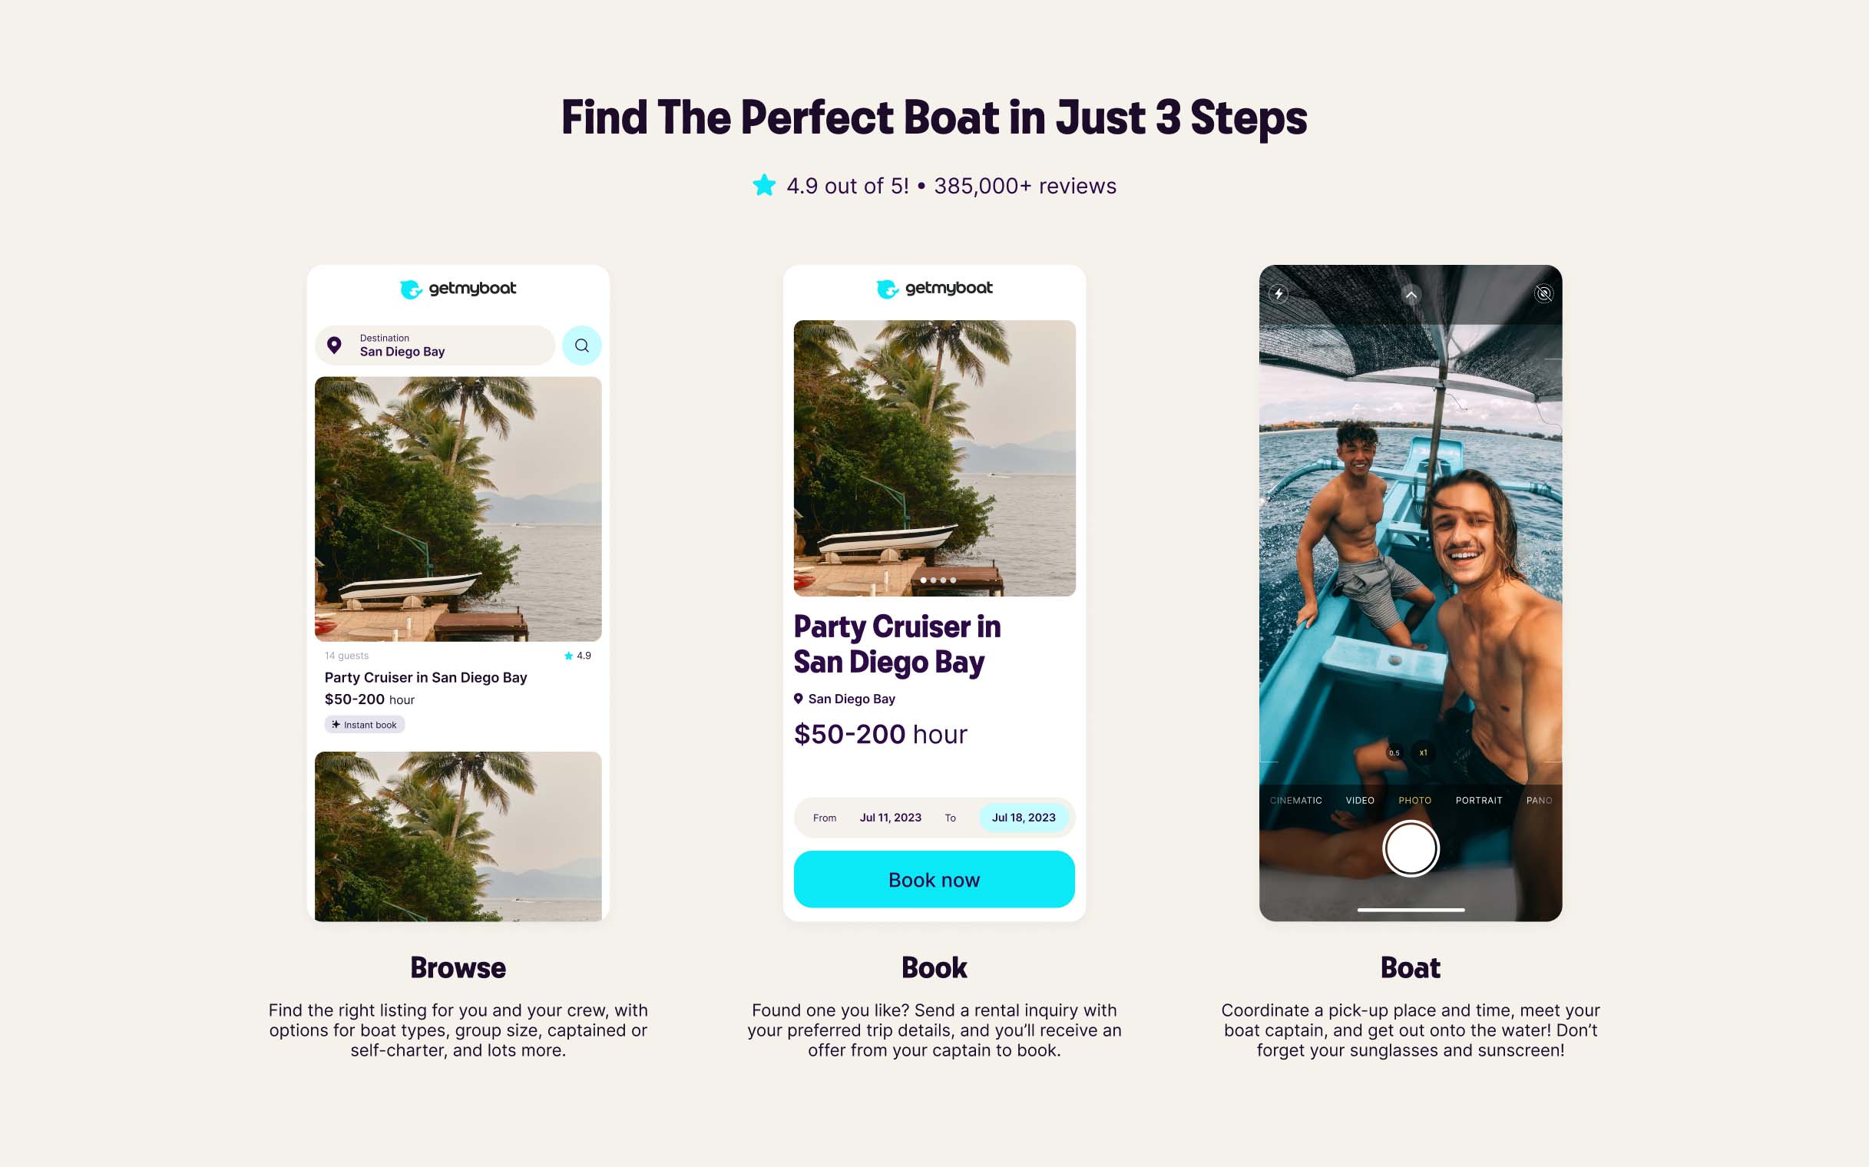The image size is (1869, 1167).
Task: Toggle the Live Photo icon in camera
Action: [1543, 294]
